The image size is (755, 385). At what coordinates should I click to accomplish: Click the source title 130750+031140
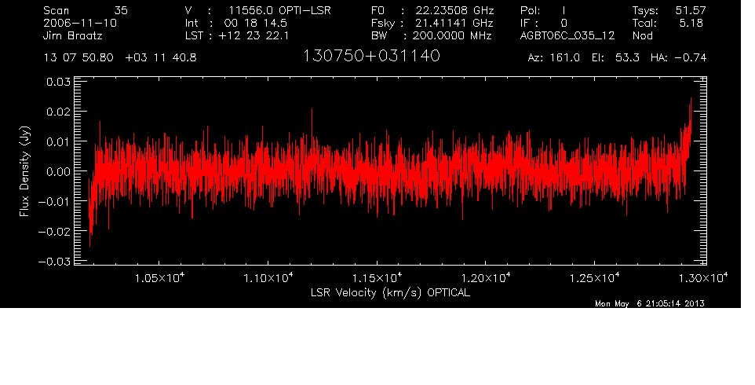tap(371, 56)
